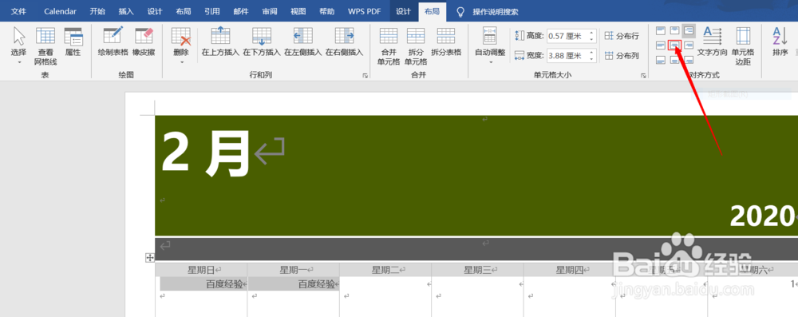Toggle 查看网格线 gridlines view
Screen dimensions: 798x317
click(45, 46)
